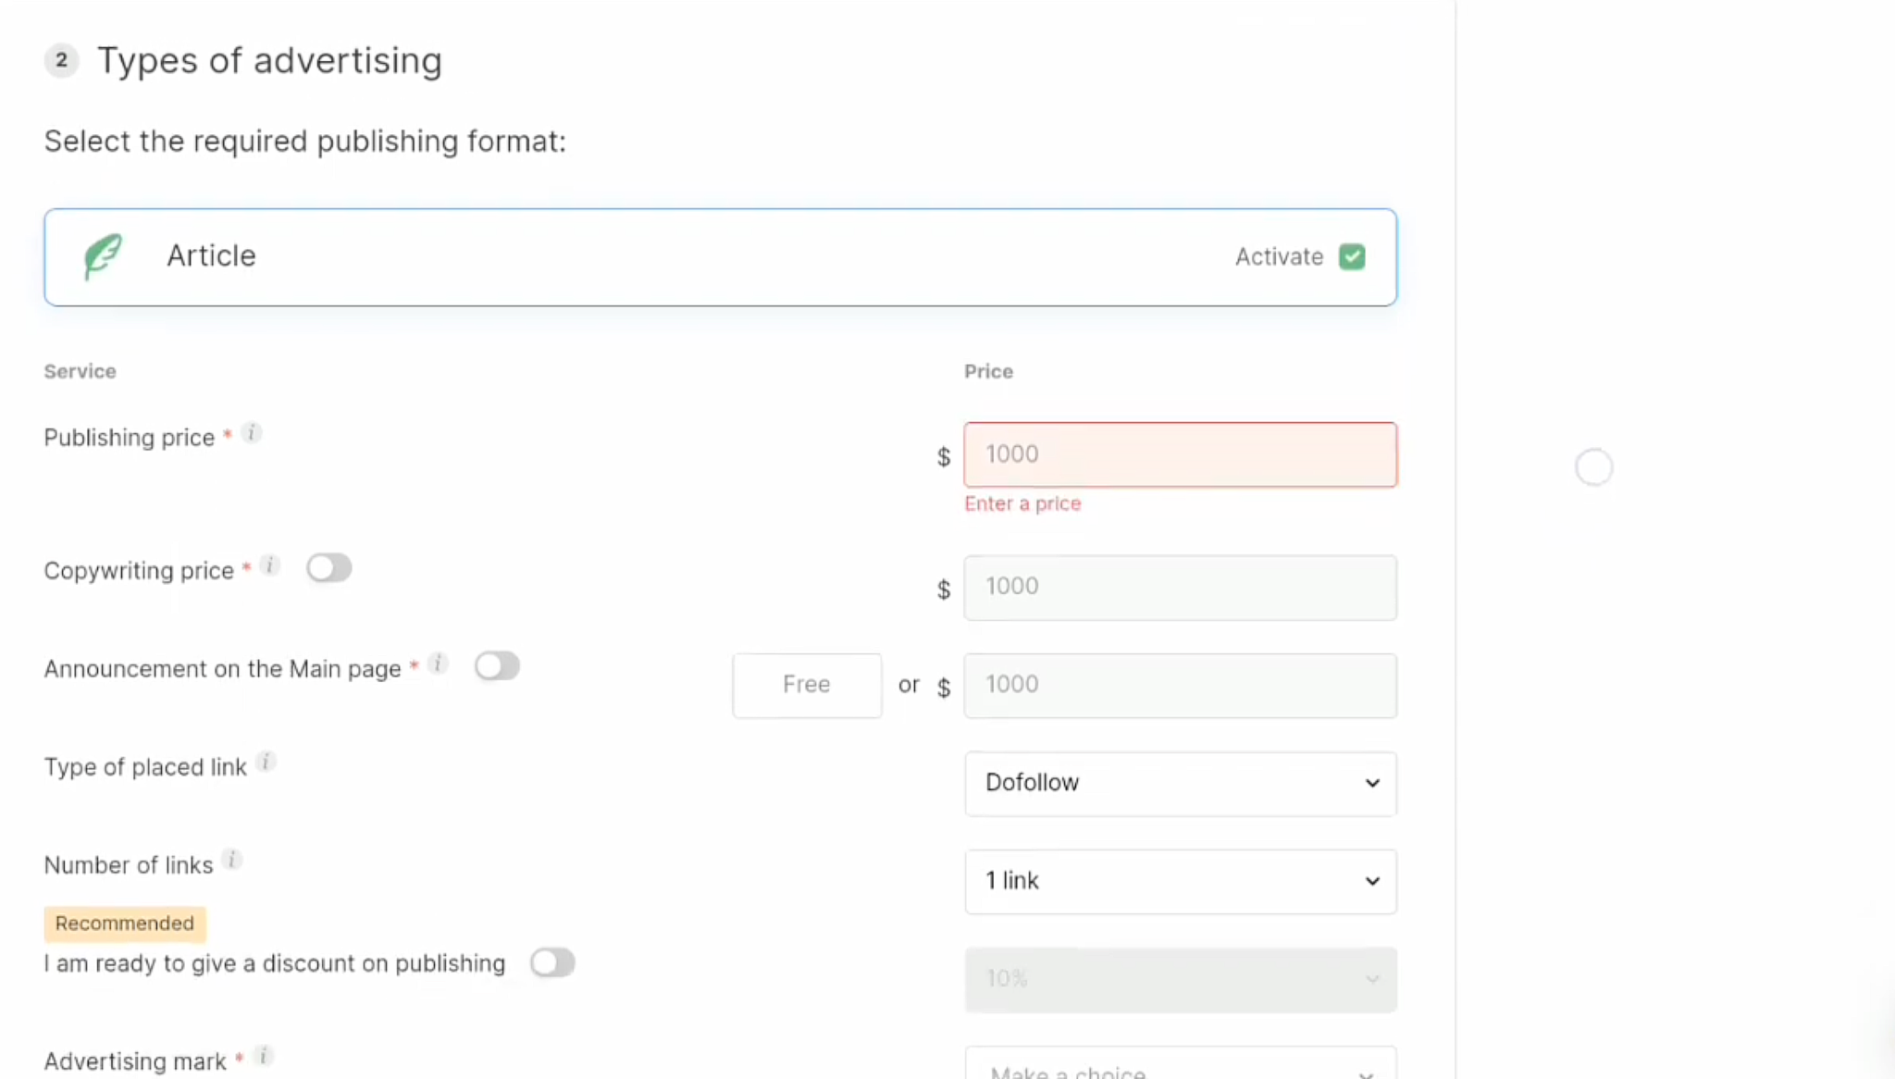Viewport: 1895px width, 1079px height.
Task: Open the Number of links info tooltip
Action: click(231, 859)
